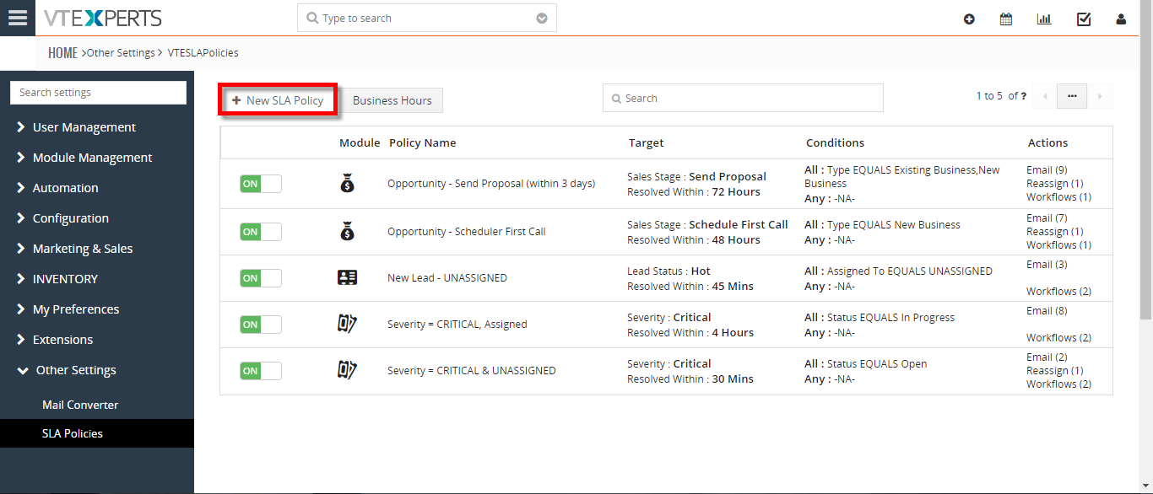The image size is (1153, 494).
Task: Open the reports chart icon
Action: (1044, 19)
